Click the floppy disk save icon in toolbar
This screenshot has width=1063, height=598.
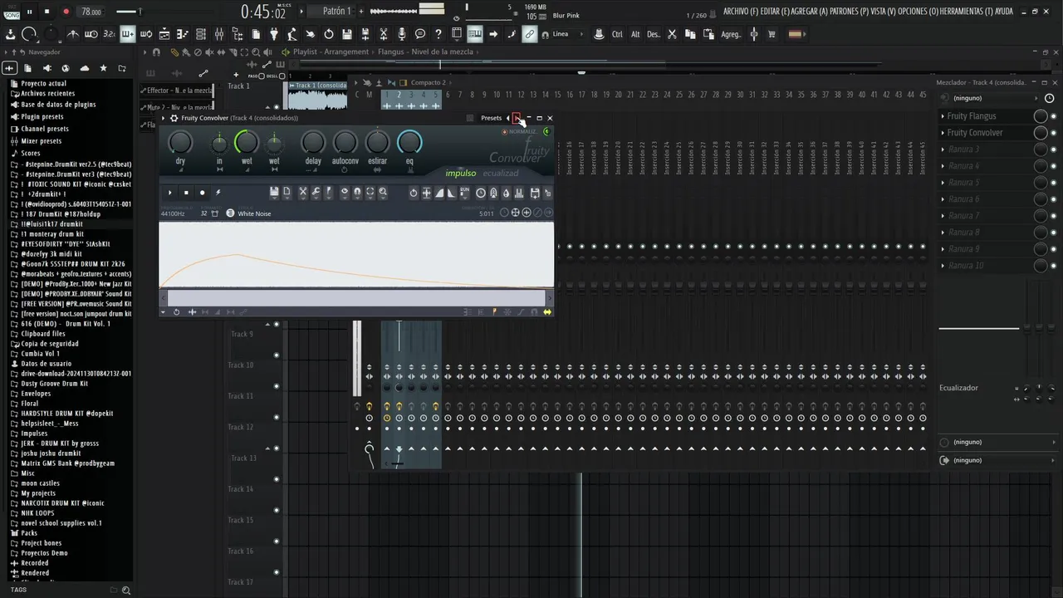coord(346,34)
